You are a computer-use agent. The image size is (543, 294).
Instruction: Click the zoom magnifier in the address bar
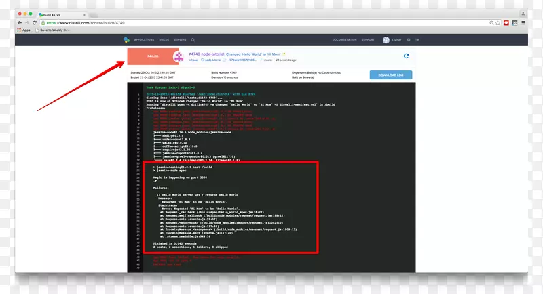[491, 23]
